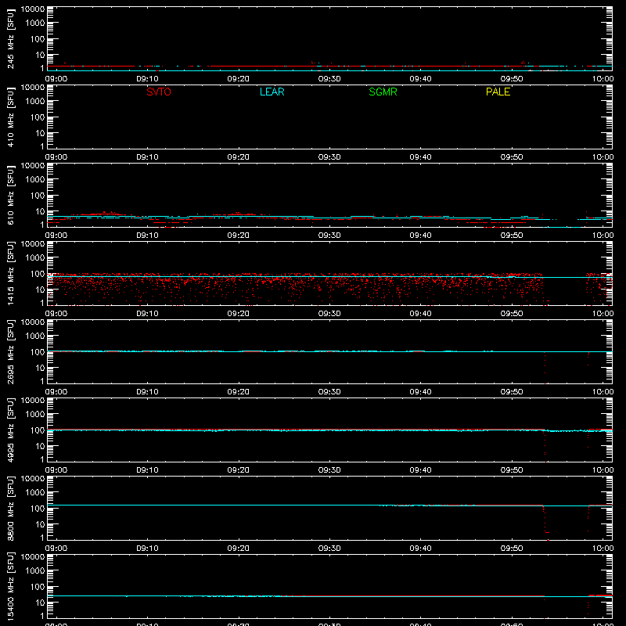This screenshot has width=626, height=626.
Task: Click 09:30 time label under 245 MHz plot
Action: pos(329,79)
